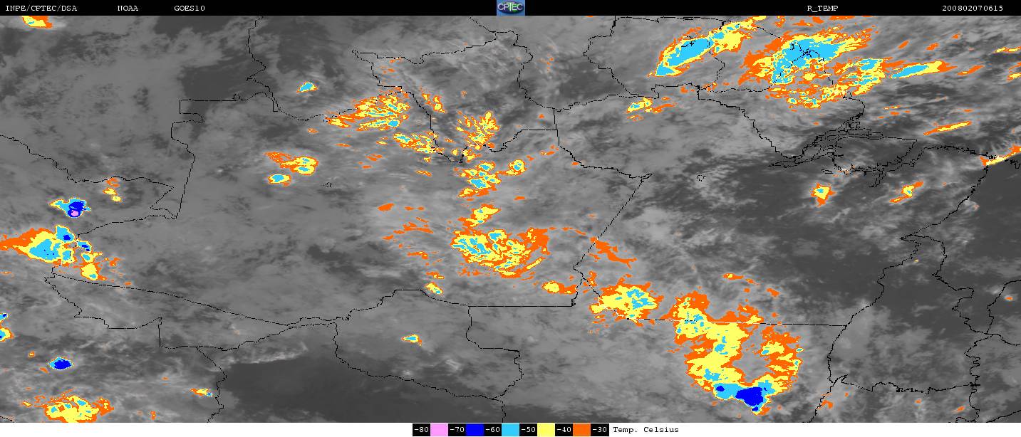The image size is (1021, 437).
Task: Click the "NOAA" header text
Action: coord(128,8)
